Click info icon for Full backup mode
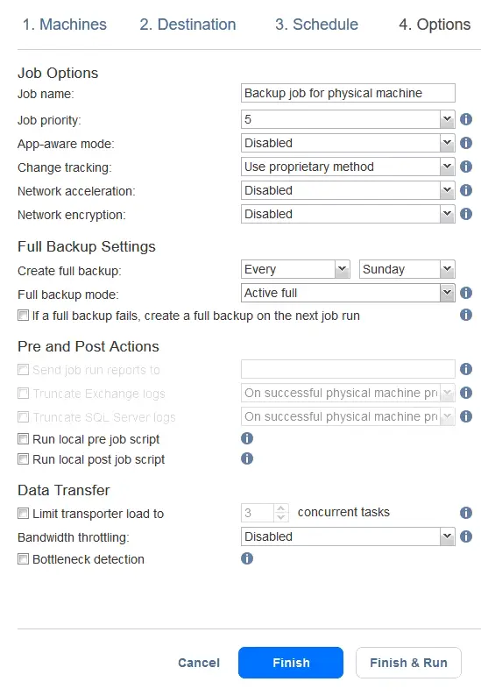The image size is (481, 696). pyautogui.click(x=465, y=293)
